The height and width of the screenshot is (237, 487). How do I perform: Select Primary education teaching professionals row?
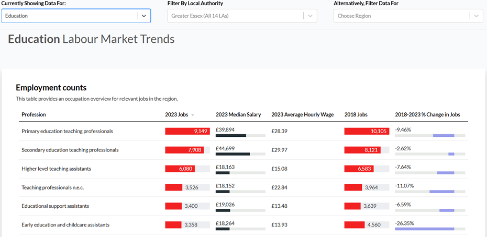tap(67, 131)
